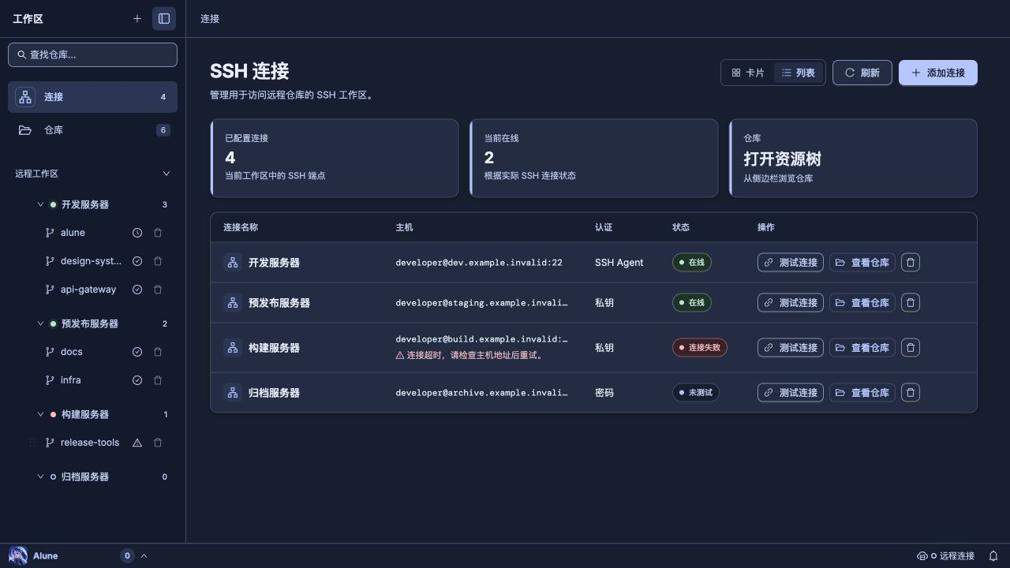This screenshot has width=1010, height=568.
Task: Test connection for 开发服务器
Action: click(791, 263)
